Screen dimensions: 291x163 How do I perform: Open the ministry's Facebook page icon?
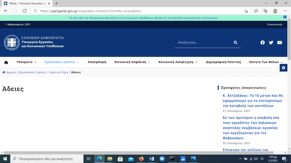(x=263, y=43)
